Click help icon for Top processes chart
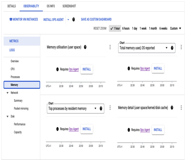The width and height of the screenshot is (186, 161). [101, 109]
